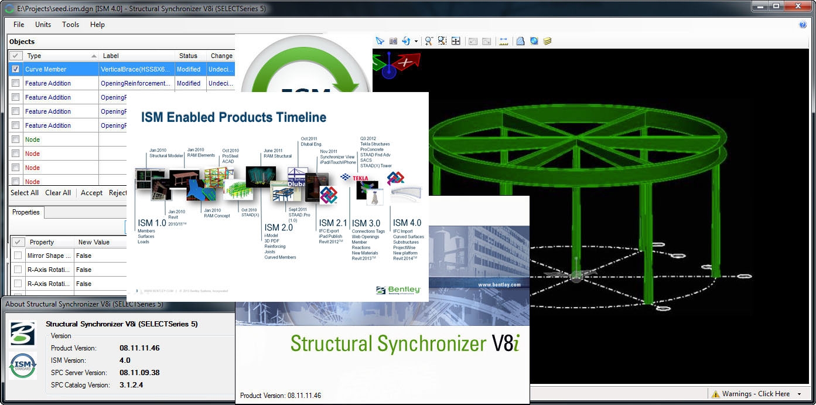The height and width of the screenshot is (405, 816).
Task: Uncheck the Curve Member row checkbox
Action: tap(16, 69)
